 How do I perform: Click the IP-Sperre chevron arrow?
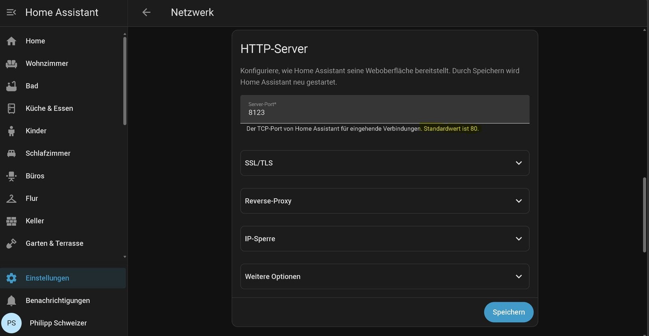(x=518, y=239)
